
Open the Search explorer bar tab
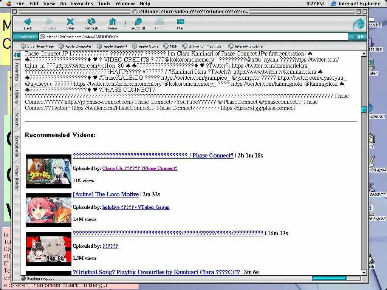pyautogui.click(x=17, y=120)
